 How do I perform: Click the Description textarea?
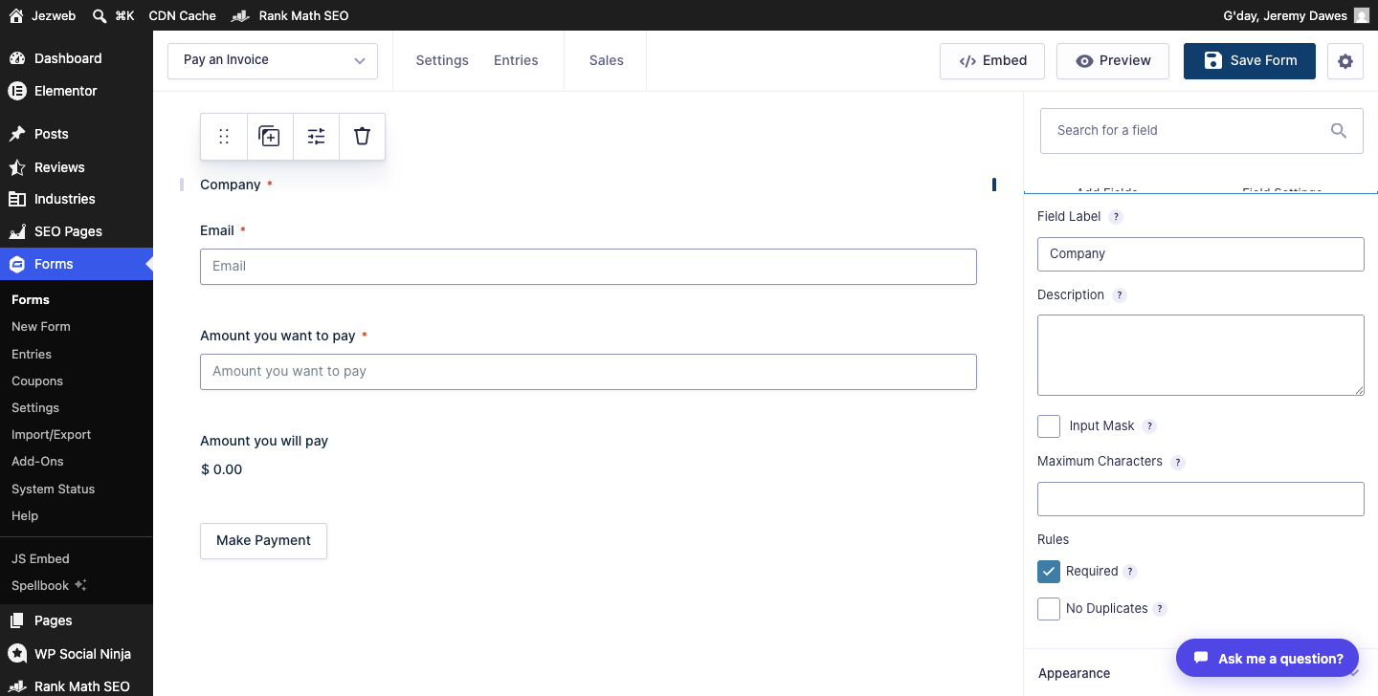click(x=1201, y=355)
